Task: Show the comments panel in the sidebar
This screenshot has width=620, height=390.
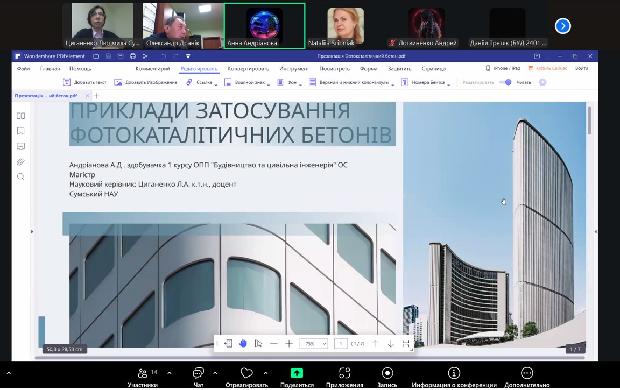Action: (x=21, y=146)
